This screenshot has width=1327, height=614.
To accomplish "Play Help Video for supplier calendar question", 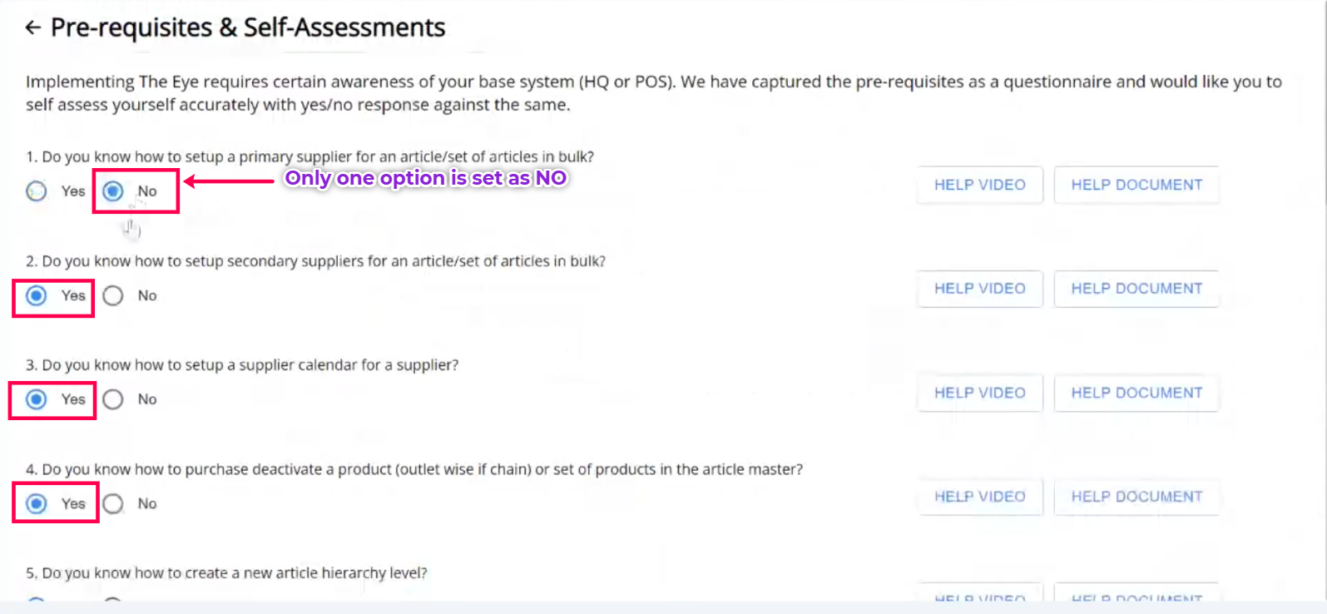I will click(x=979, y=393).
